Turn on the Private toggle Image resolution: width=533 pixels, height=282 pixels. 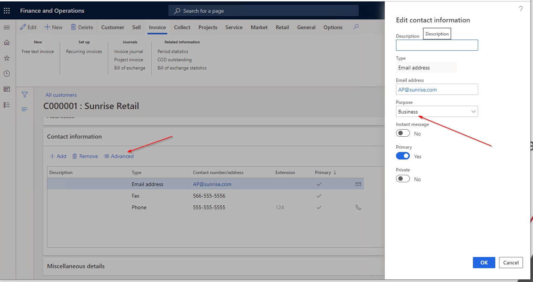click(x=403, y=179)
